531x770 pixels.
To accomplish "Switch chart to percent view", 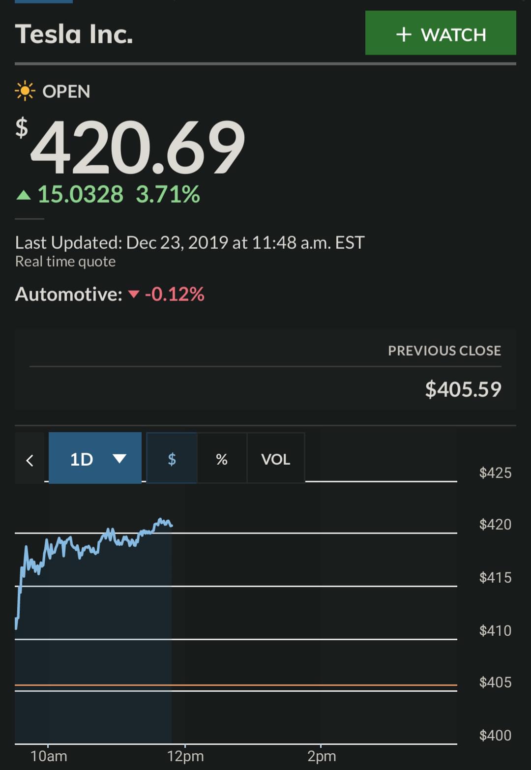I will (222, 459).
